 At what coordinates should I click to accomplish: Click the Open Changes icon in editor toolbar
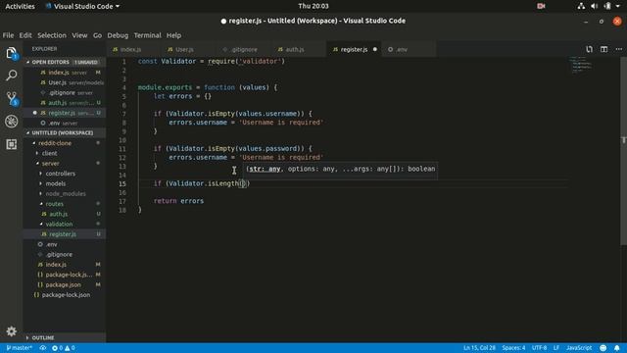coord(589,49)
